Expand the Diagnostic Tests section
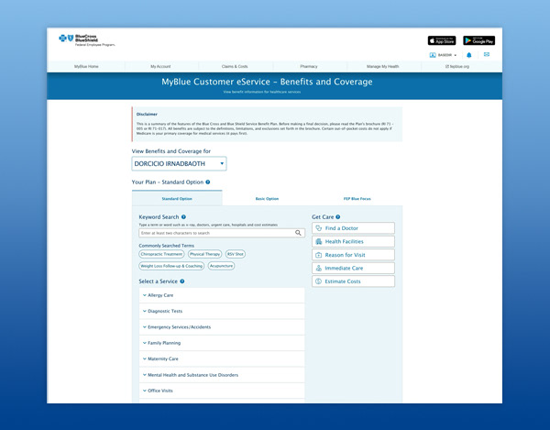550x430 pixels. pos(222,311)
